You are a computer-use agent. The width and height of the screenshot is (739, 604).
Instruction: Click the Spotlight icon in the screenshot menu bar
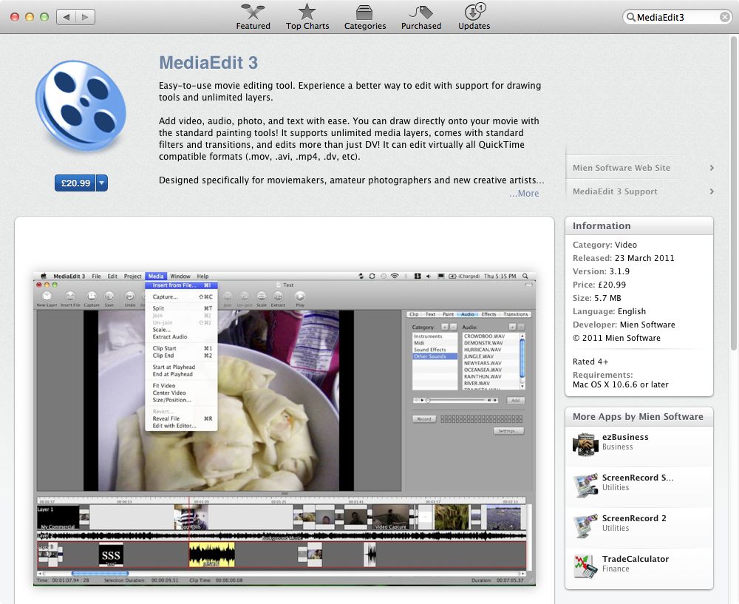point(525,276)
